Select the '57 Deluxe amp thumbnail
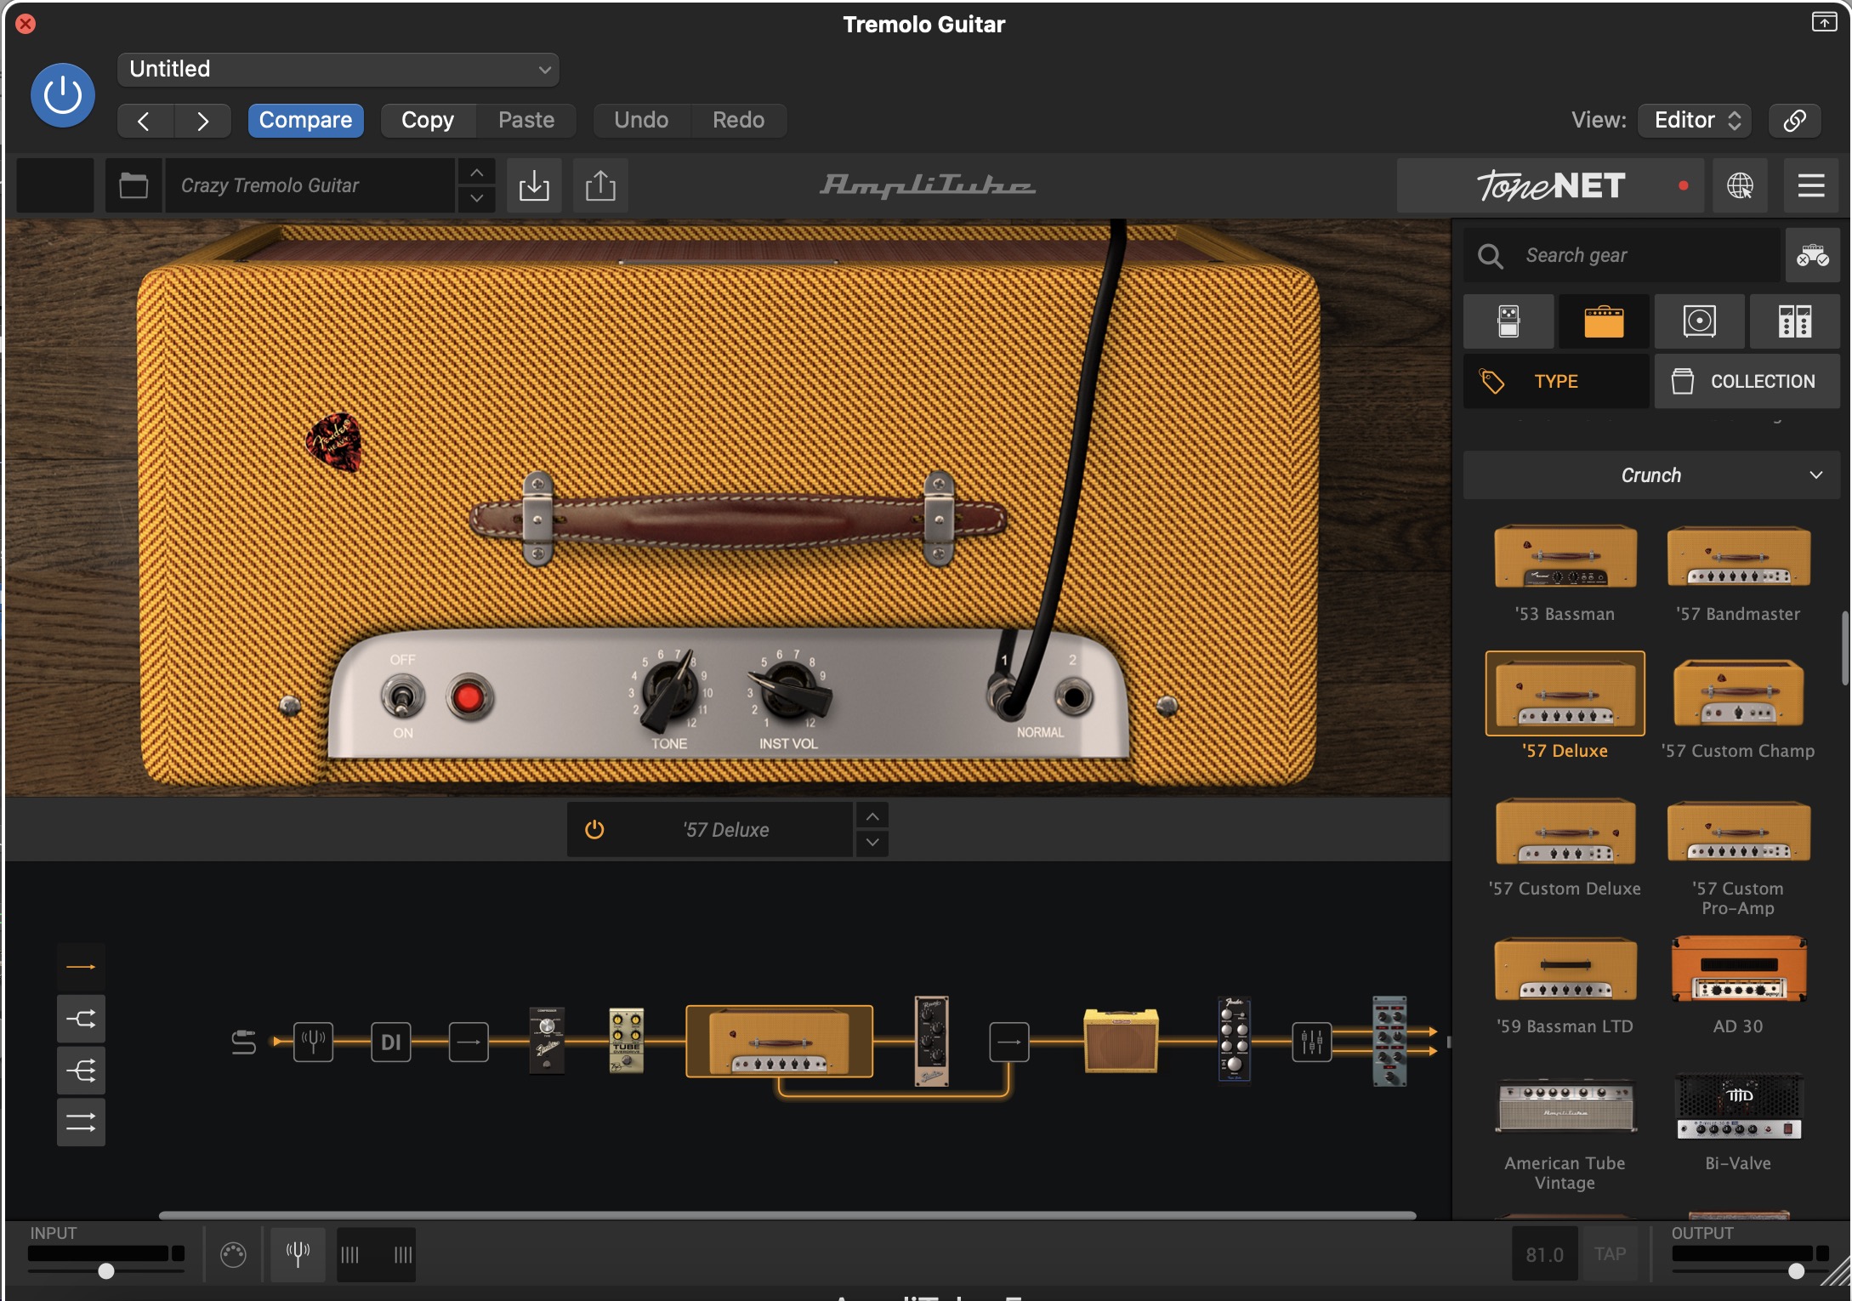1852x1301 pixels. pyautogui.click(x=1565, y=694)
